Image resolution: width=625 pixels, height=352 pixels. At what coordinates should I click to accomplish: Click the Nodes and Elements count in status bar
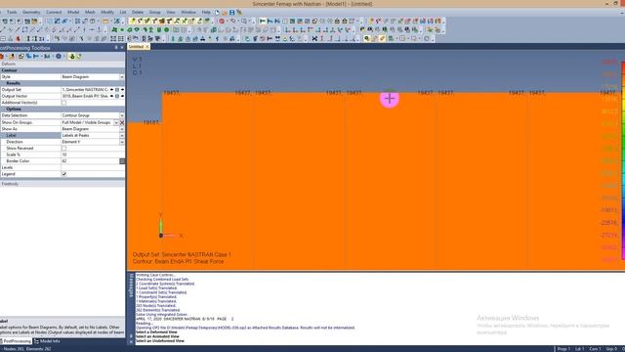(27, 349)
